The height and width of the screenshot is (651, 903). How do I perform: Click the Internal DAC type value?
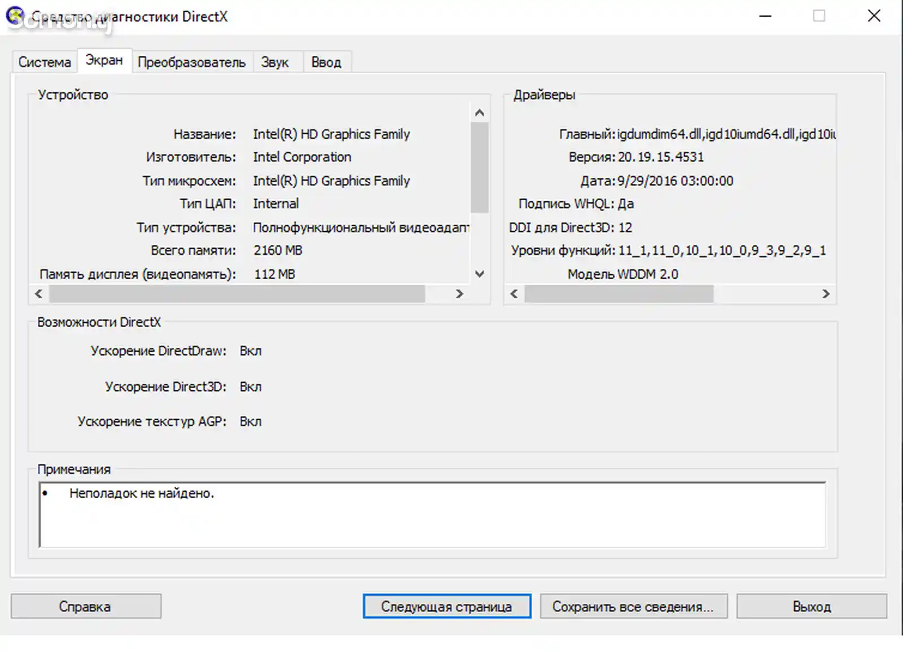pyautogui.click(x=276, y=204)
